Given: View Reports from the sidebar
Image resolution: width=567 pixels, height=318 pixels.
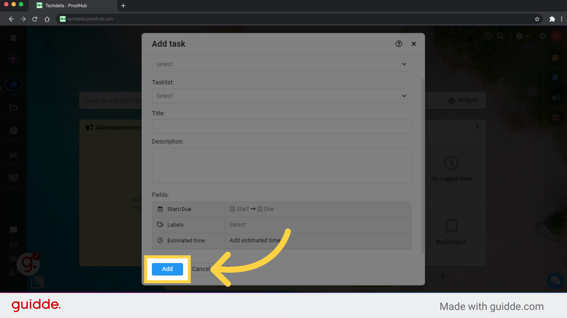Looking at the screenshot, I should 13,155.
